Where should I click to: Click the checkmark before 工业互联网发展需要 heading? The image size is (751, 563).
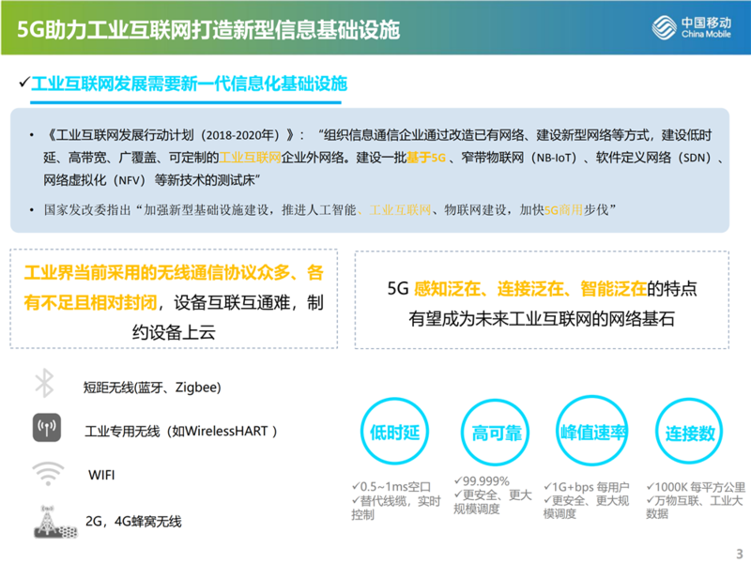[x=25, y=84]
